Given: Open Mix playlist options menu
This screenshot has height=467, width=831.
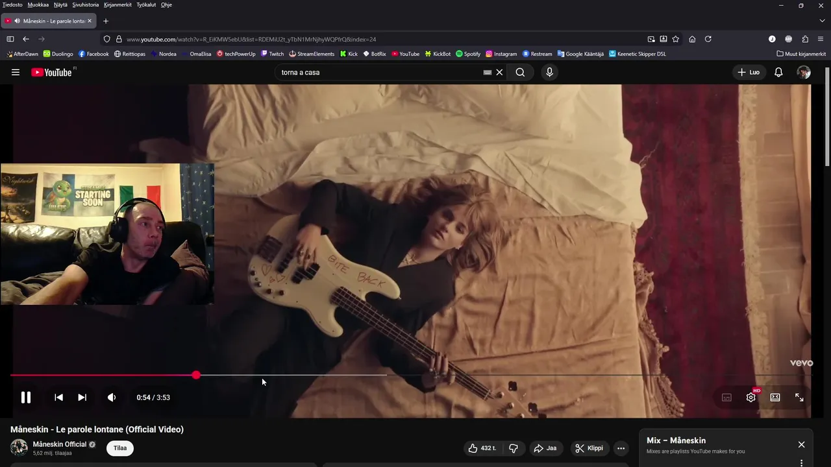Looking at the screenshot, I should tap(801, 463).
